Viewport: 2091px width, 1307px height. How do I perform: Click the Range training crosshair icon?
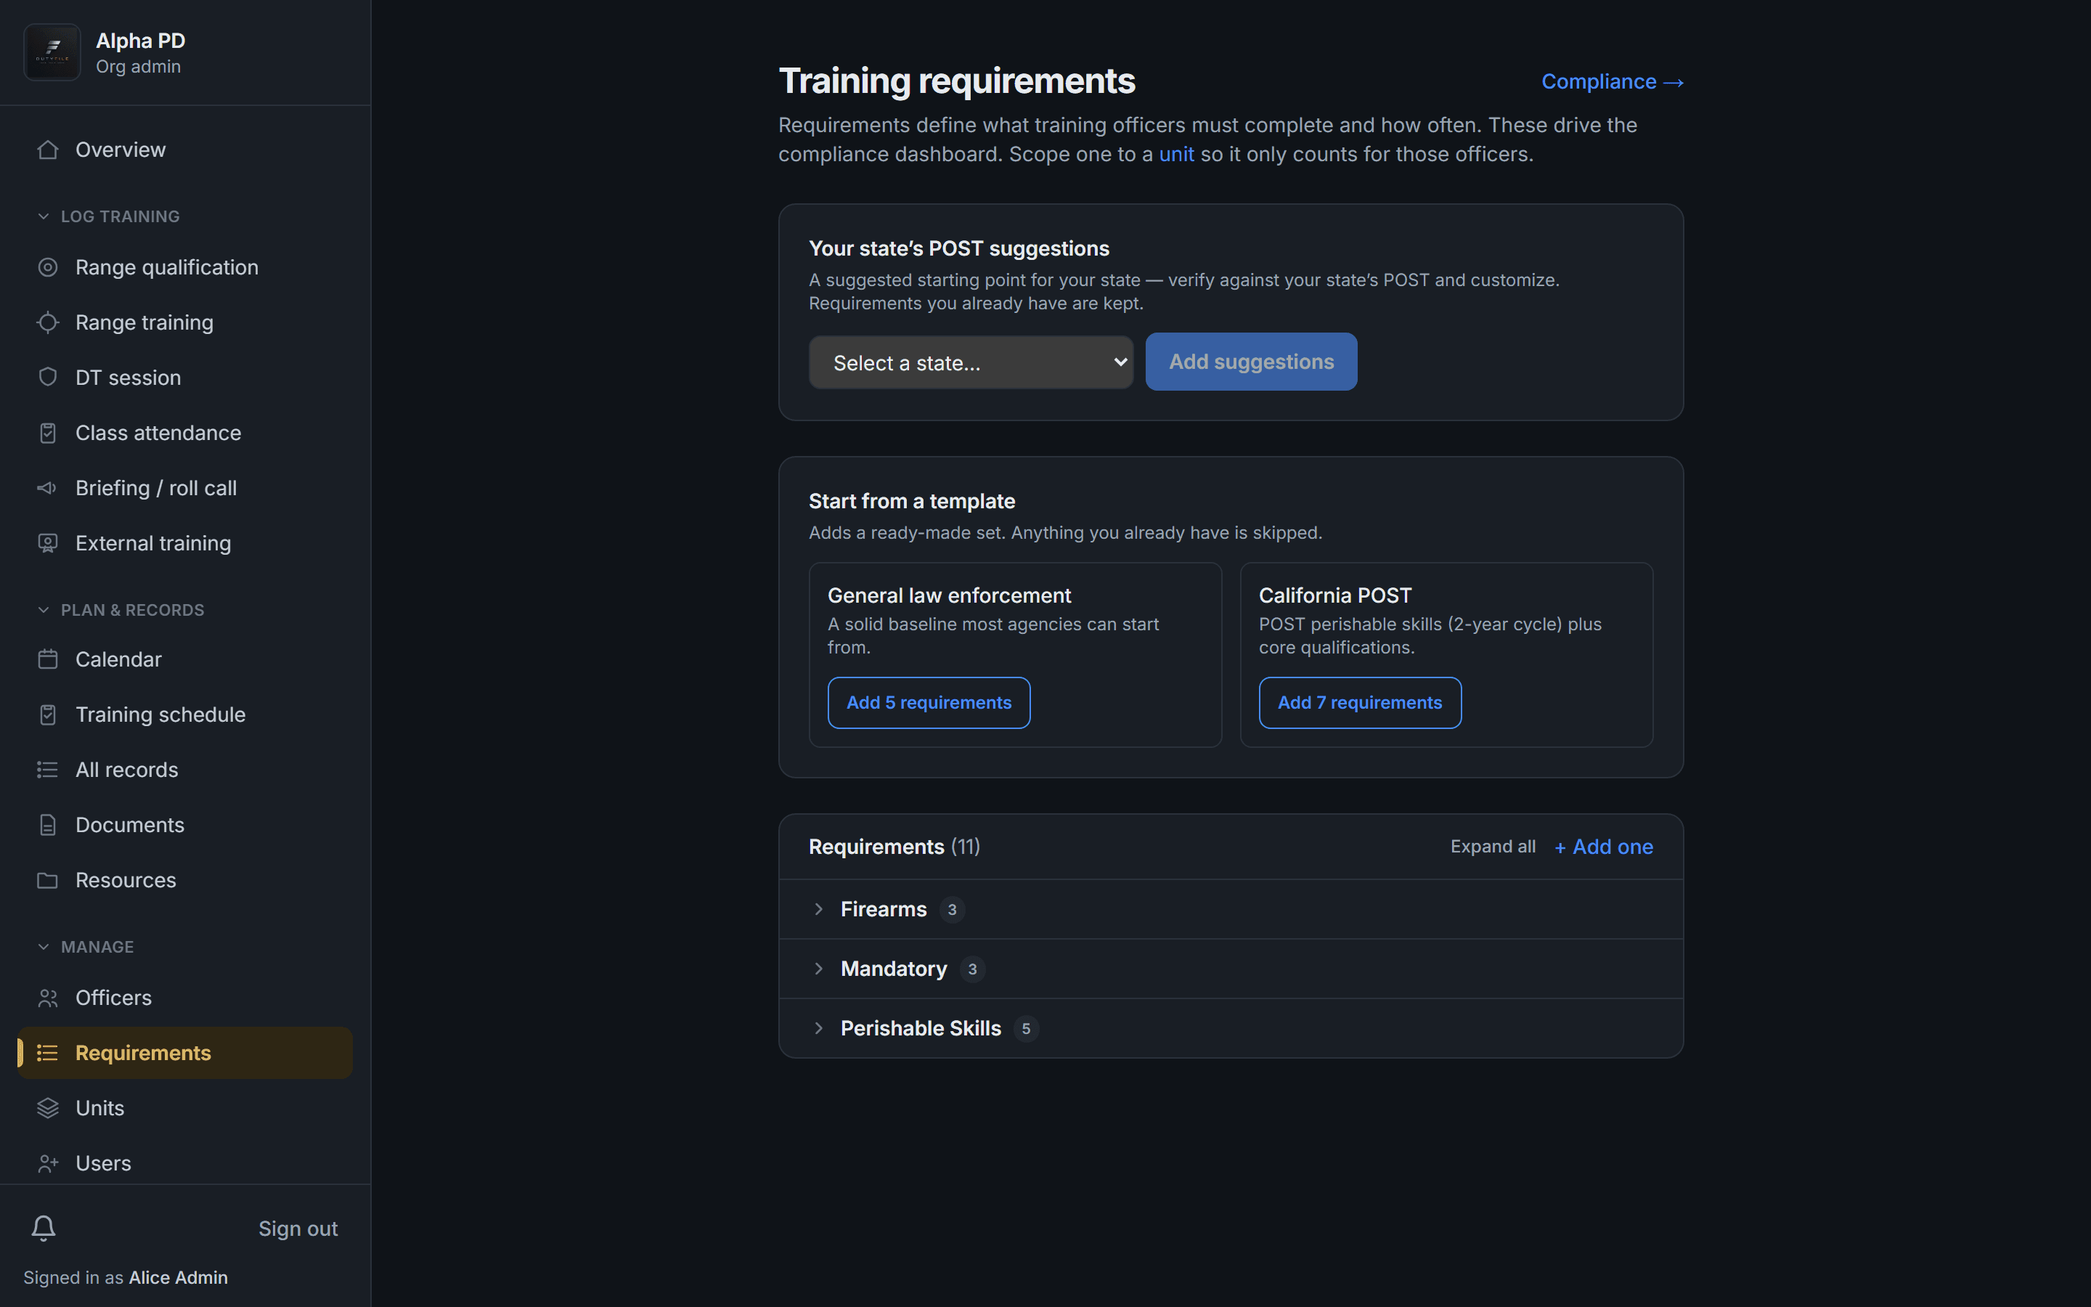coord(47,322)
